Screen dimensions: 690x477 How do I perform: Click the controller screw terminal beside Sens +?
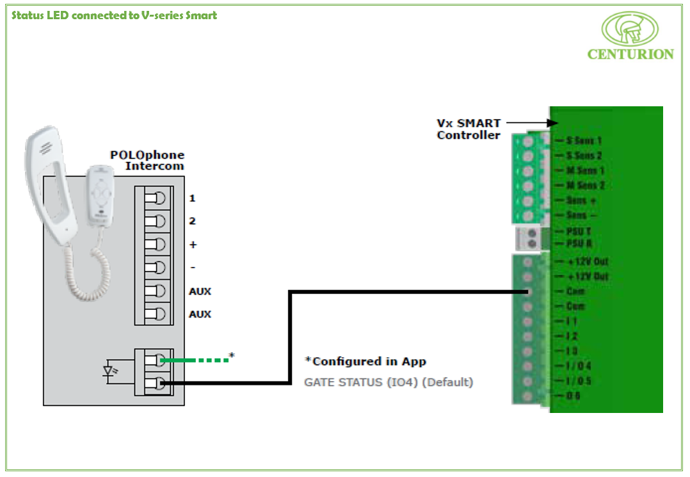pos(528,201)
